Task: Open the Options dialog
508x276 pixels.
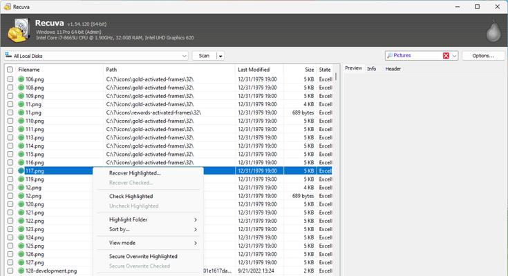Action: (x=483, y=56)
